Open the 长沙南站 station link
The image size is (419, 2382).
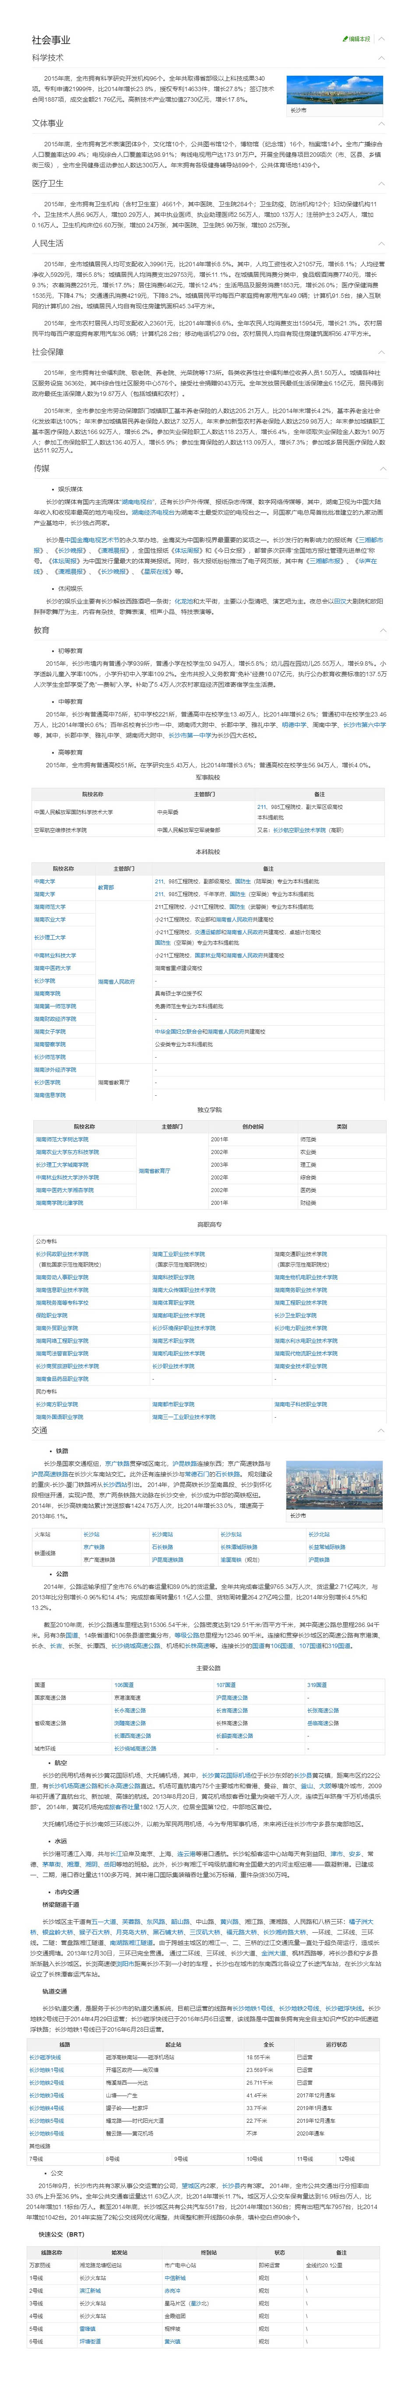tap(162, 1534)
